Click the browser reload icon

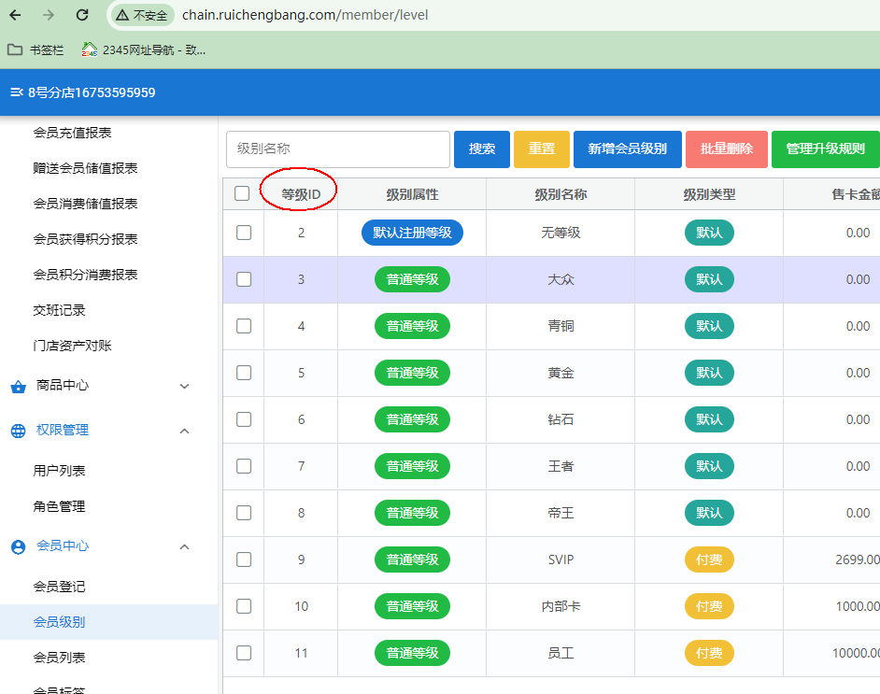pos(82,15)
